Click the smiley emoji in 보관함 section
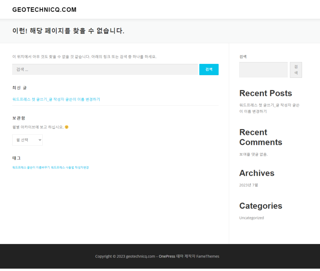This screenshot has height=271, width=320. click(67, 127)
